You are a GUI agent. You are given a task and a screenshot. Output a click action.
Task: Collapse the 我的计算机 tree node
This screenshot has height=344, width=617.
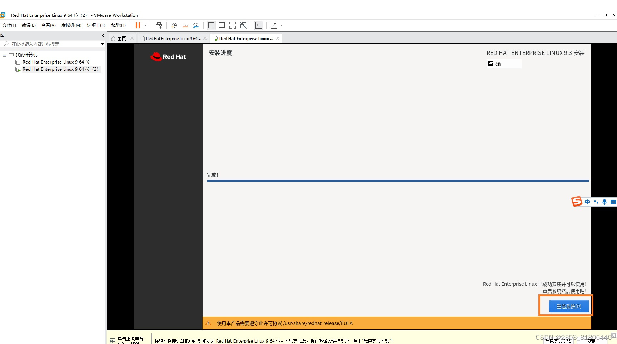[4, 55]
